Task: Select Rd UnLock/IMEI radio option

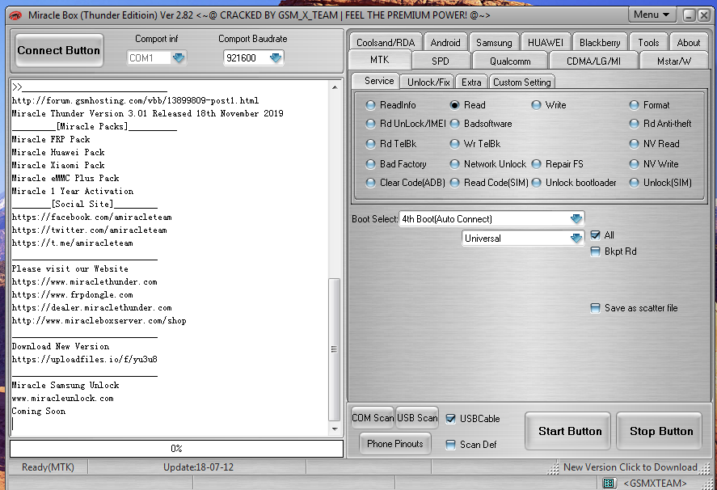Action: (406, 124)
